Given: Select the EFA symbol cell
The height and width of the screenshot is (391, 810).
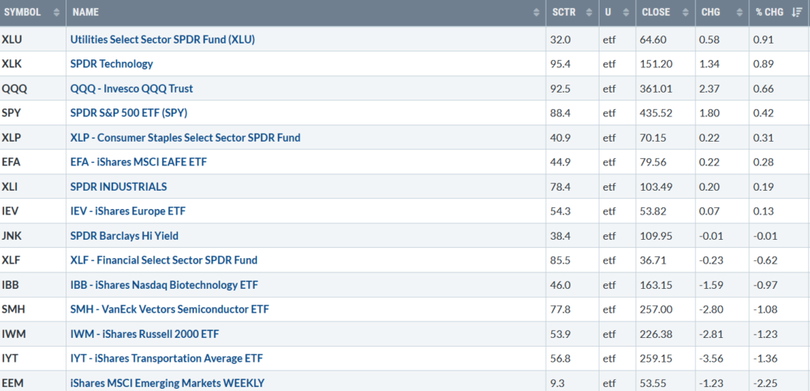Looking at the screenshot, I should [33, 162].
